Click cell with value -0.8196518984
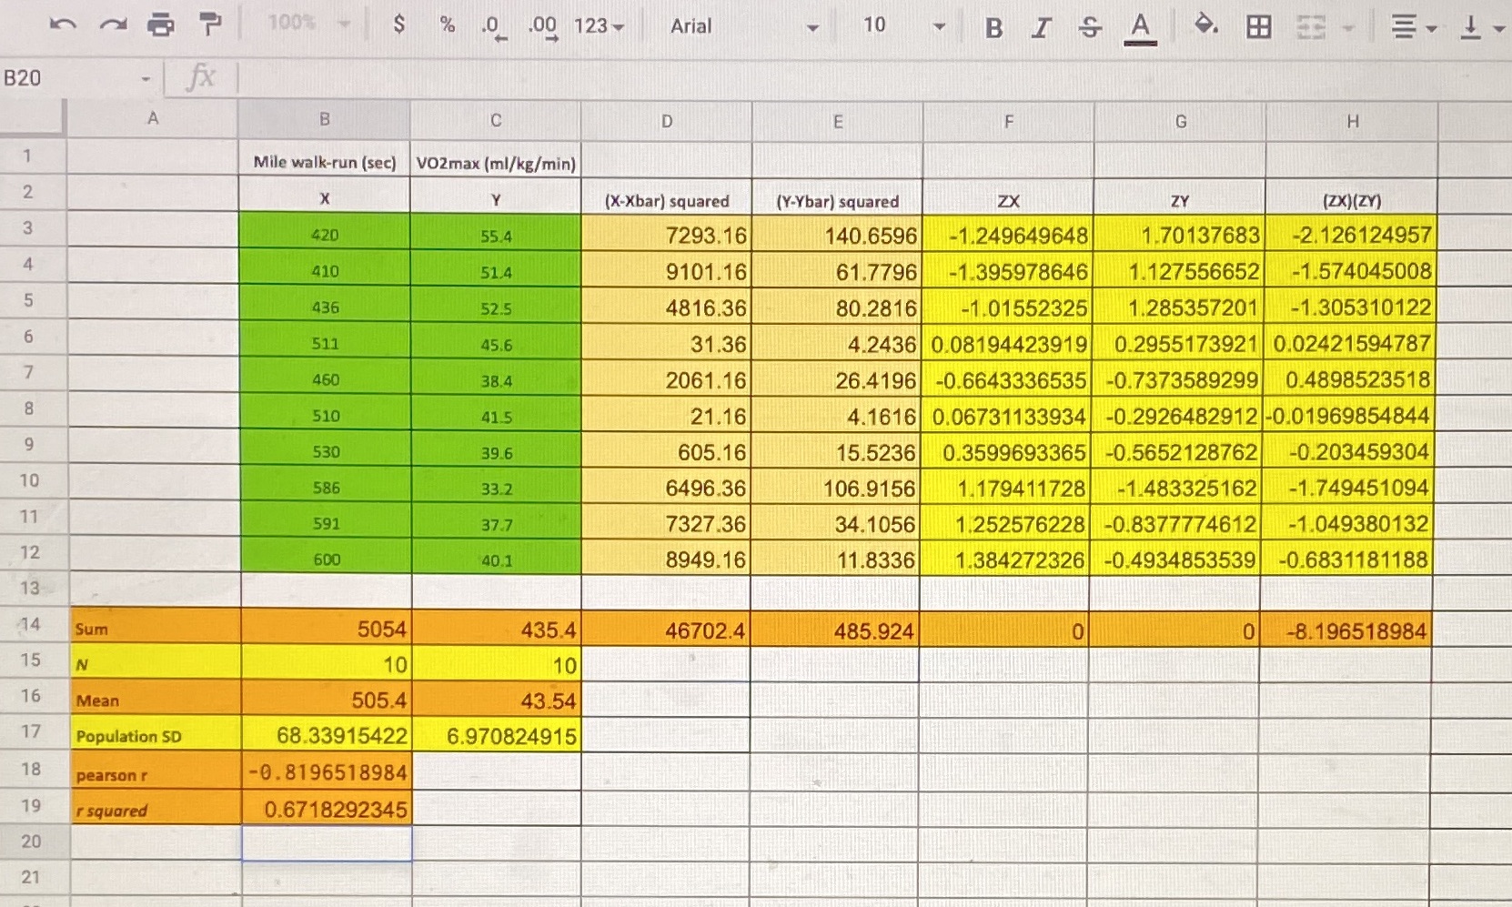Viewport: 1512px width, 907px height. (327, 772)
